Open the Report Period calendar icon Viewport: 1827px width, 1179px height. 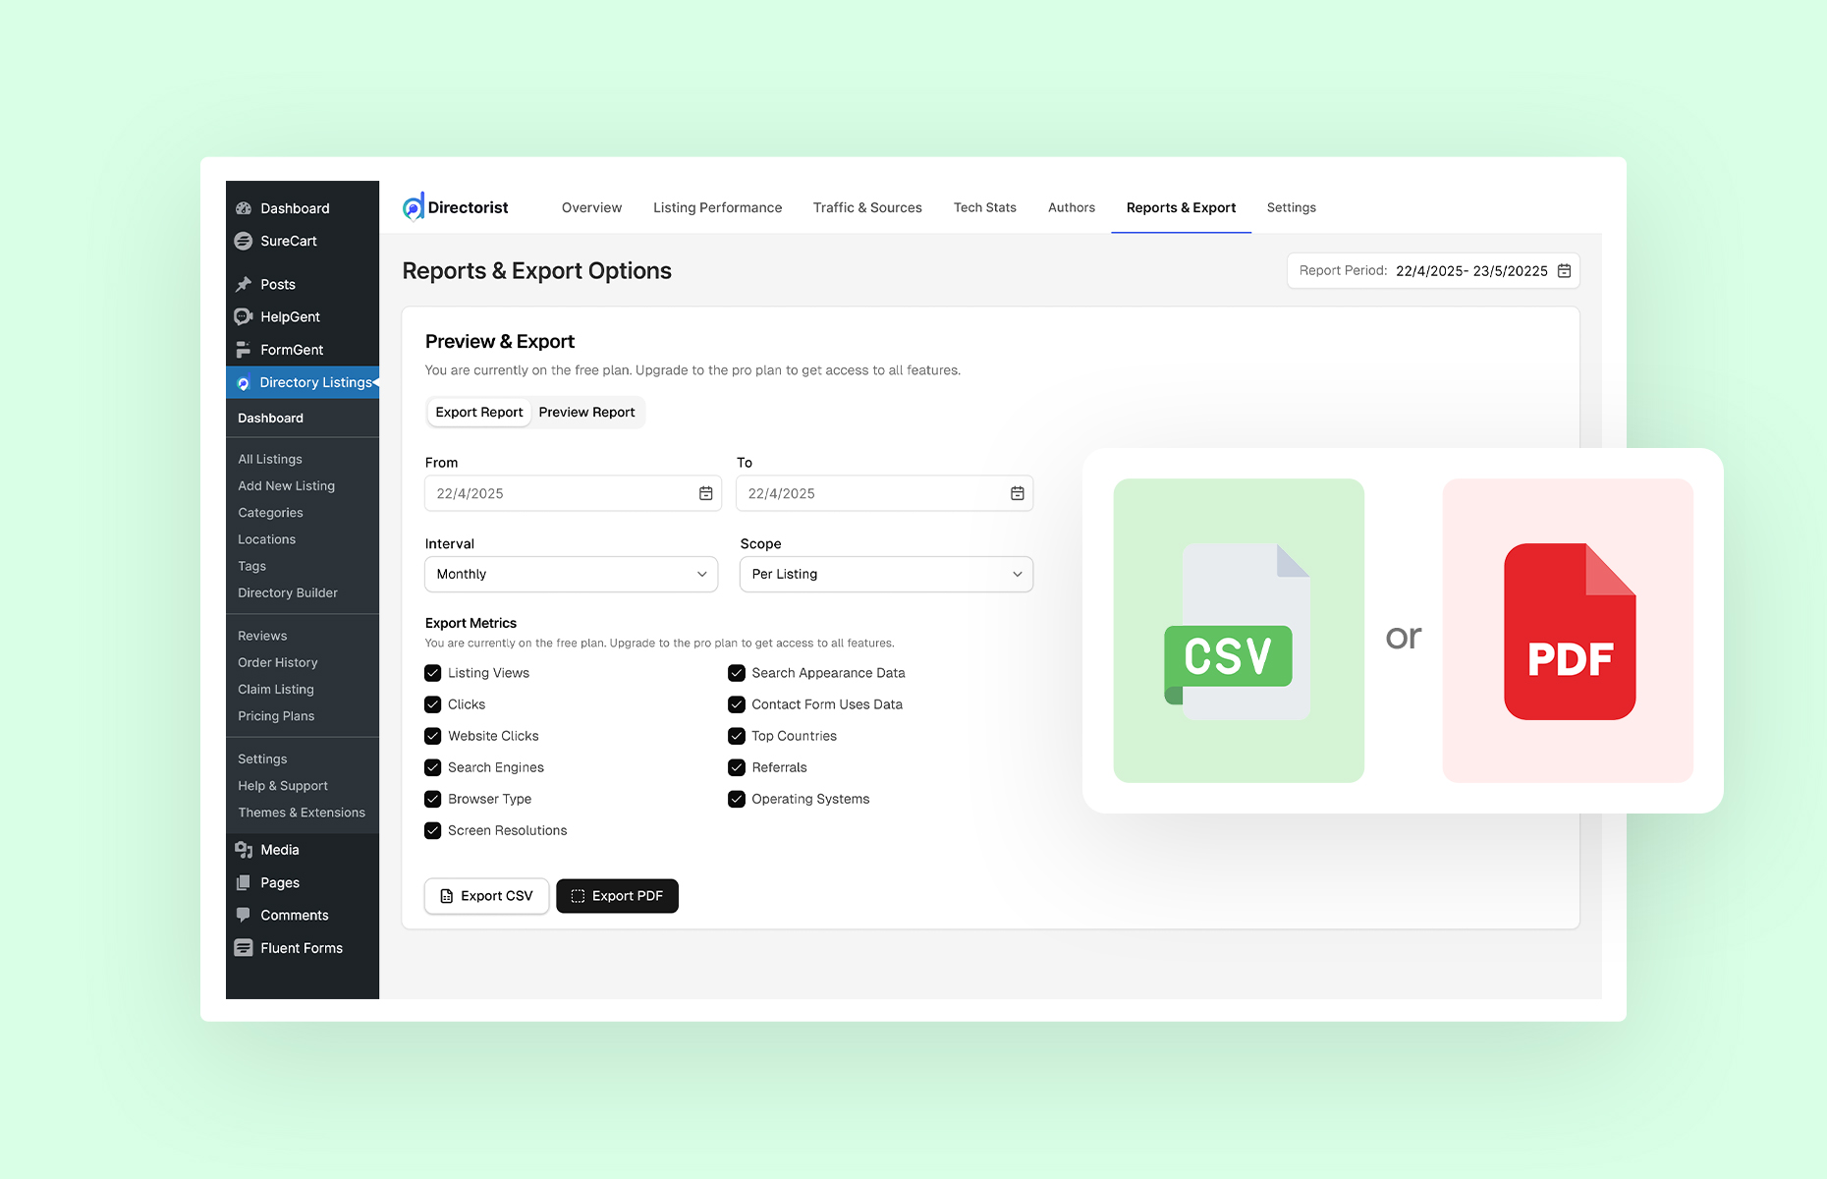(1564, 270)
